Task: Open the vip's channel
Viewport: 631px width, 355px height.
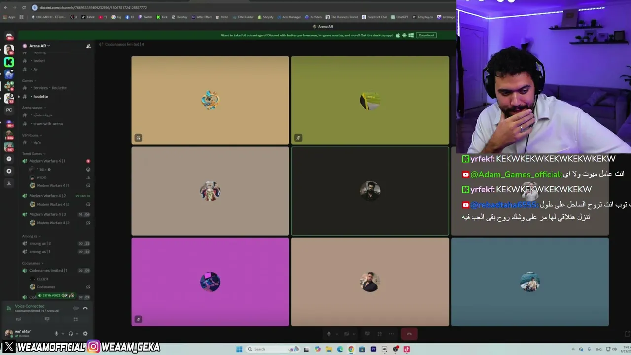Action: pos(57,142)
